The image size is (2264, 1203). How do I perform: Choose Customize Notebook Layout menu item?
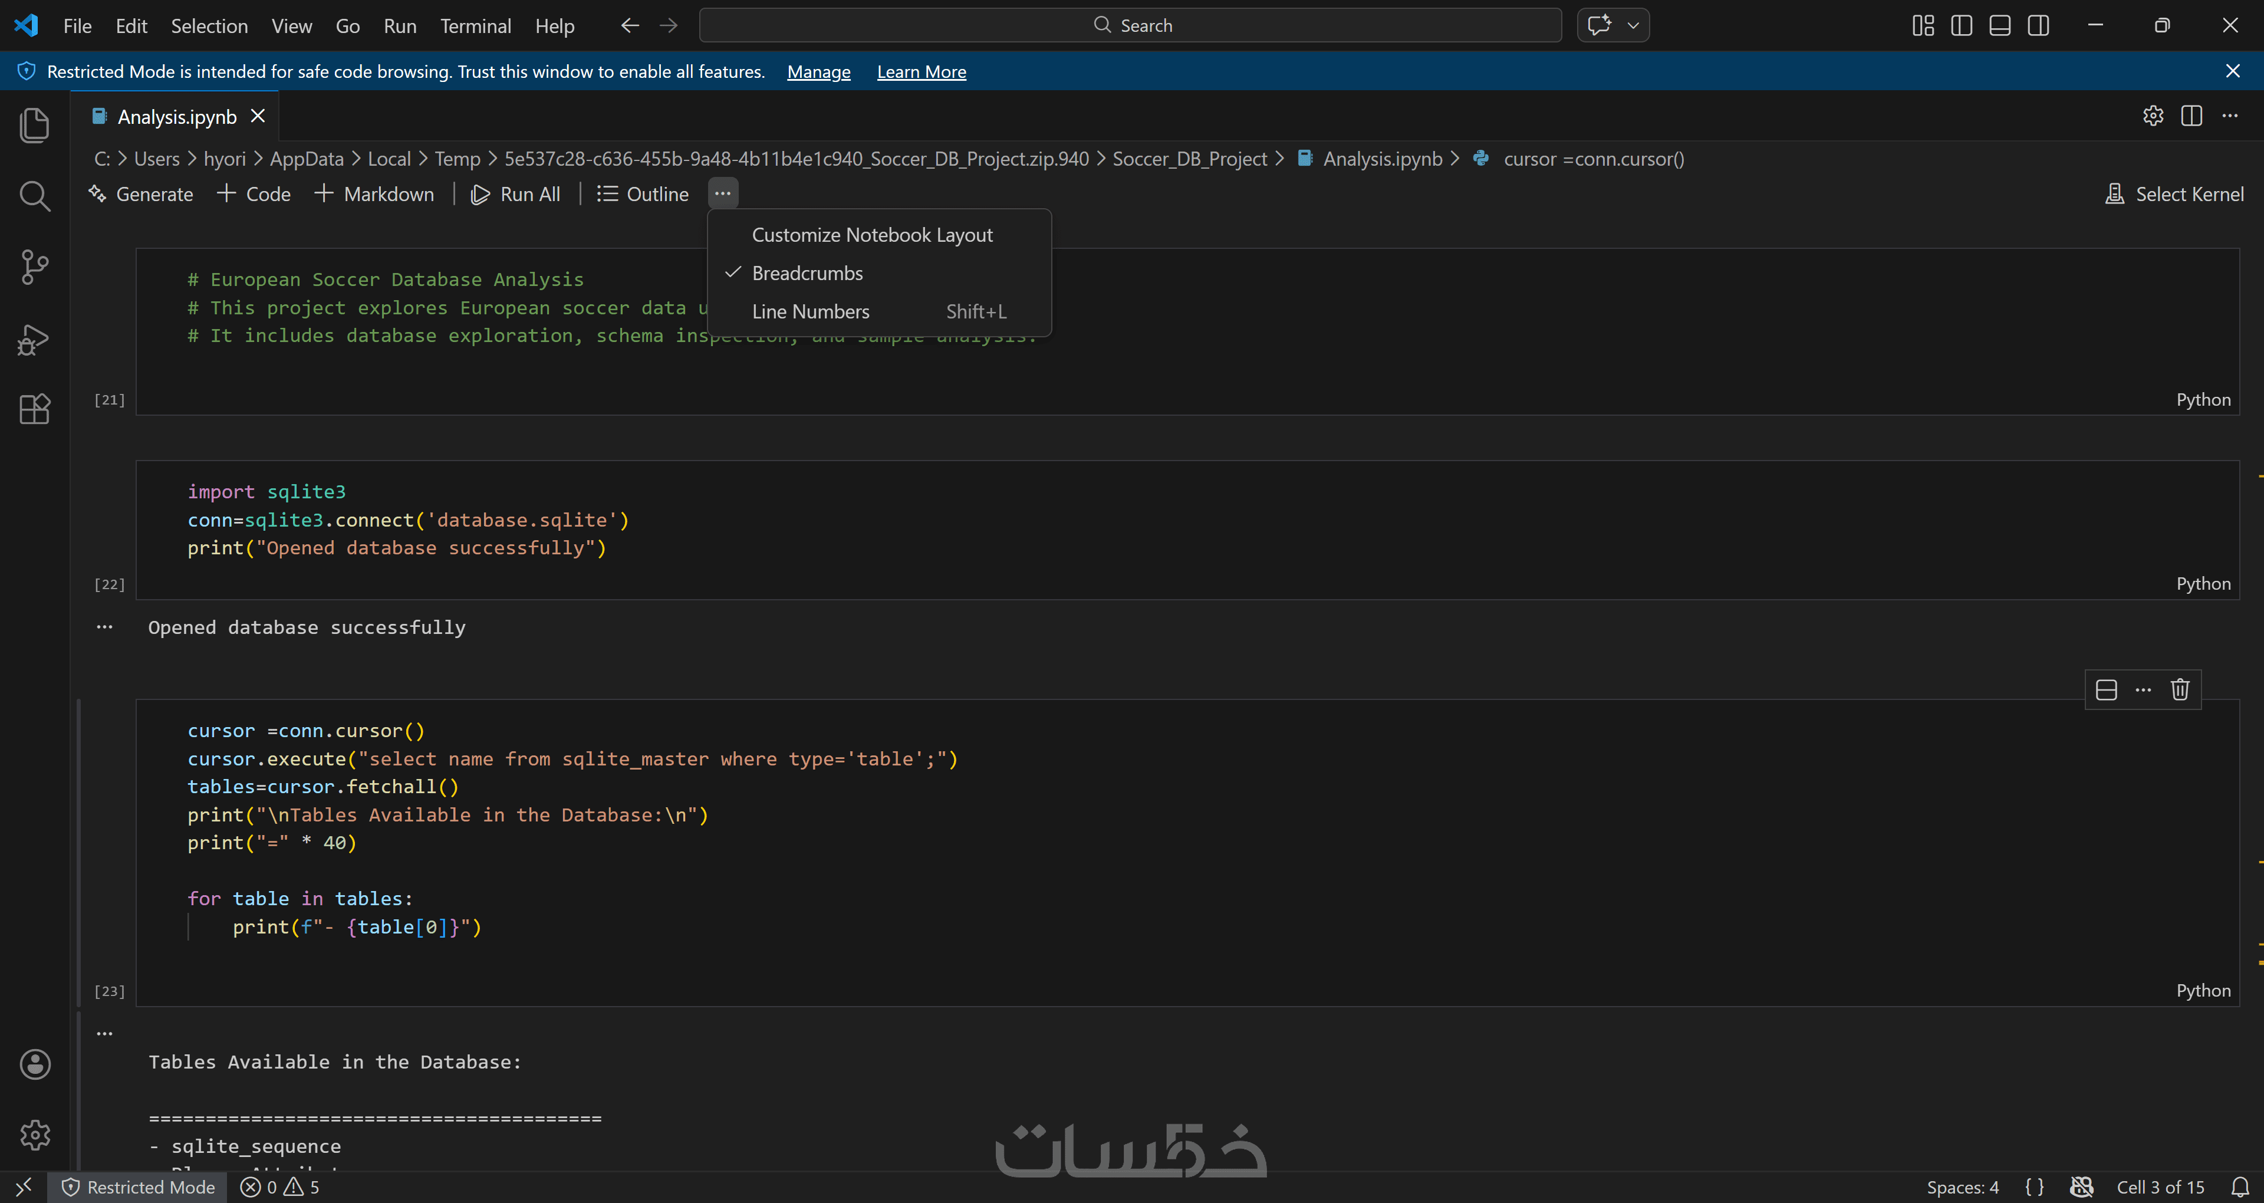tap(872, 235)
